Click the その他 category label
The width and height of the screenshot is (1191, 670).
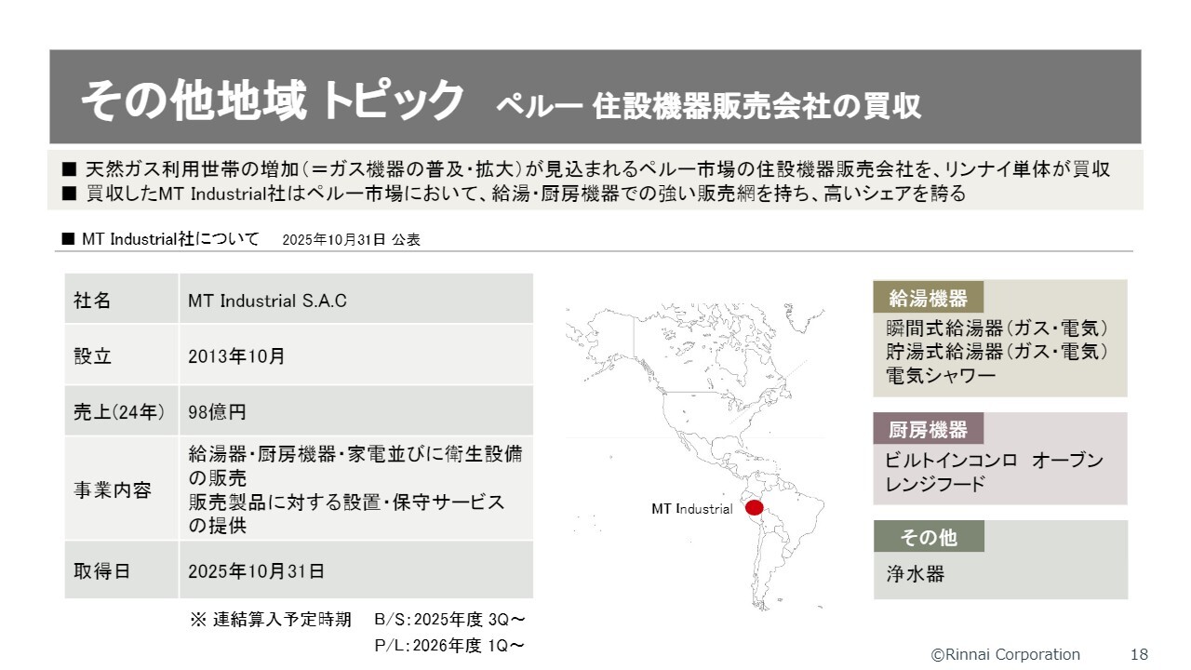point(928,537)
